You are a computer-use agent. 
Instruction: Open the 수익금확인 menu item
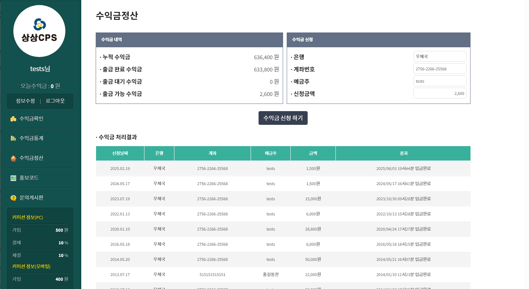coord(31,119)
